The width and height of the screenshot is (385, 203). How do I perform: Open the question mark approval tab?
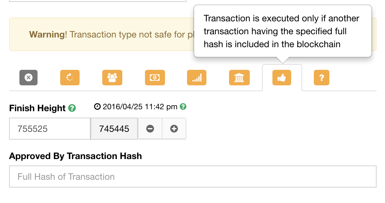click(321, 78)
